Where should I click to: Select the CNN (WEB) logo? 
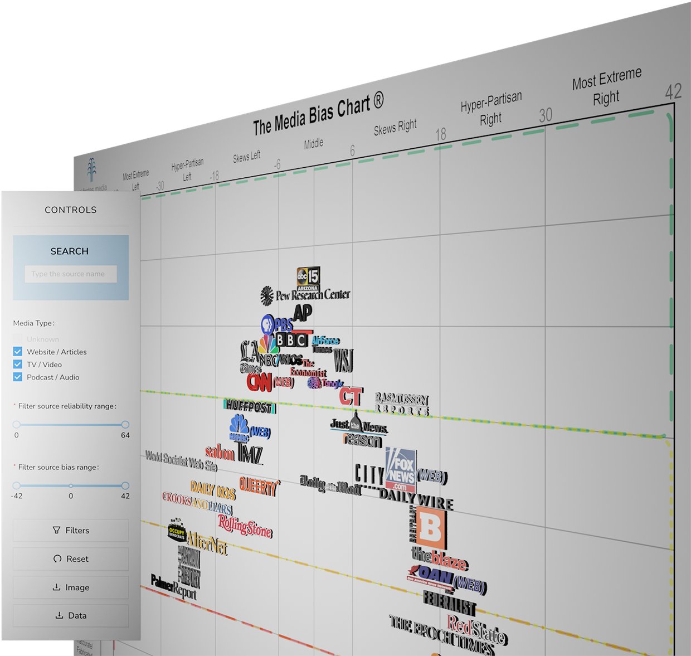click(270, 382)
